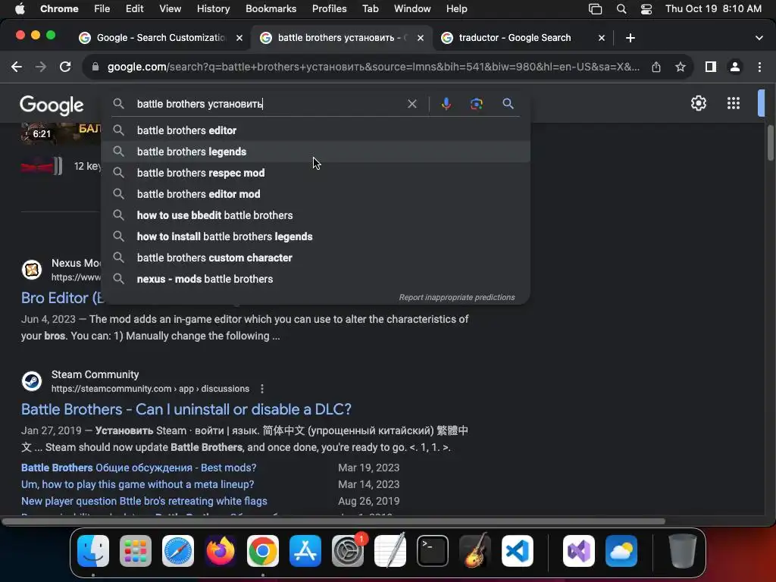Pick nexus - mods battle brothers suggestion
Screen dimensions: 776x582
pyautogui.click(x=315, y=280)
